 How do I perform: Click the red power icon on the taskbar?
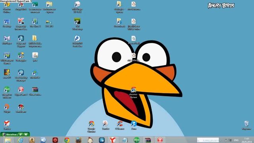click(x=55, y=140)
